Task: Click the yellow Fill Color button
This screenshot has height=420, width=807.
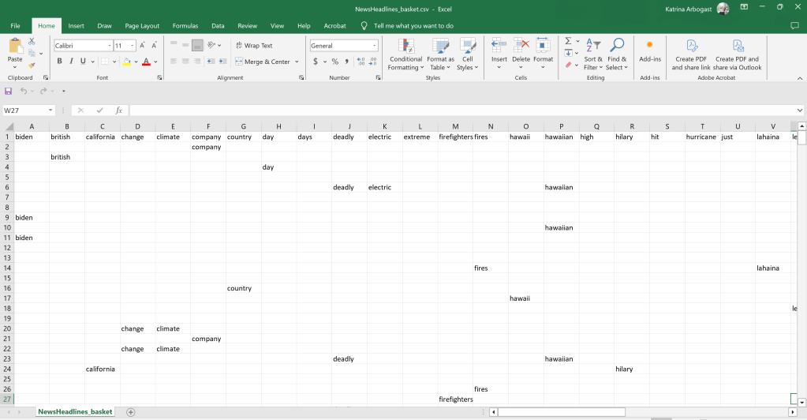Action: [x=126, y=62]
